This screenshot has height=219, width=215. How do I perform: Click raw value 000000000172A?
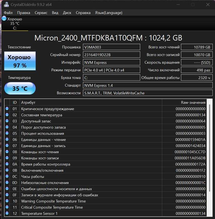pos(190,164)
